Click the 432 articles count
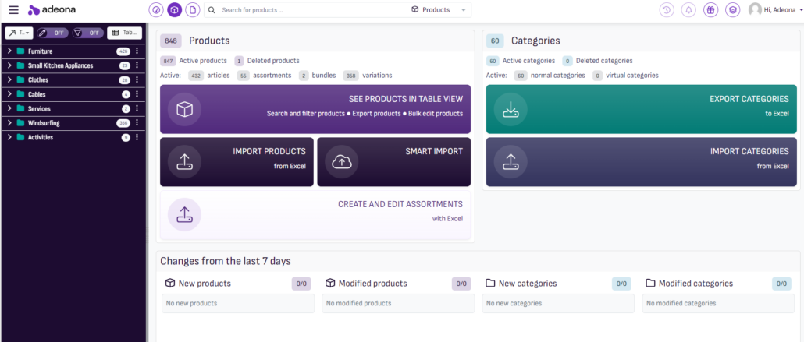804x342 pixels. click(x=196, y=76)
